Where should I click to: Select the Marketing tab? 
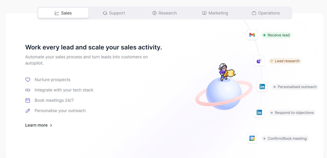[x=215, y=13]
